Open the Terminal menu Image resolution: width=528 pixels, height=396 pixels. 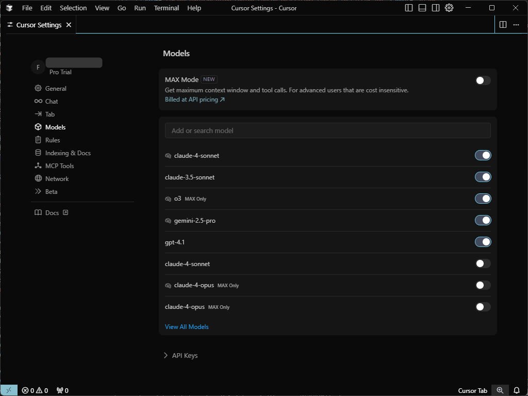[167, 8]
